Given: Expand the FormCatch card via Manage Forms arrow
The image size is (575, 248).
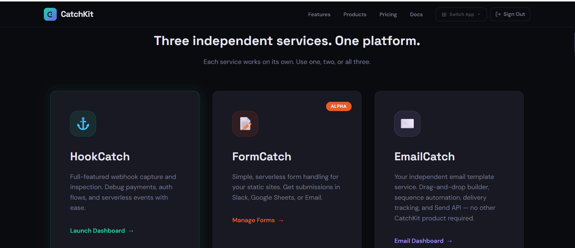Looking at the screenshot, I should tap(280, 220).
